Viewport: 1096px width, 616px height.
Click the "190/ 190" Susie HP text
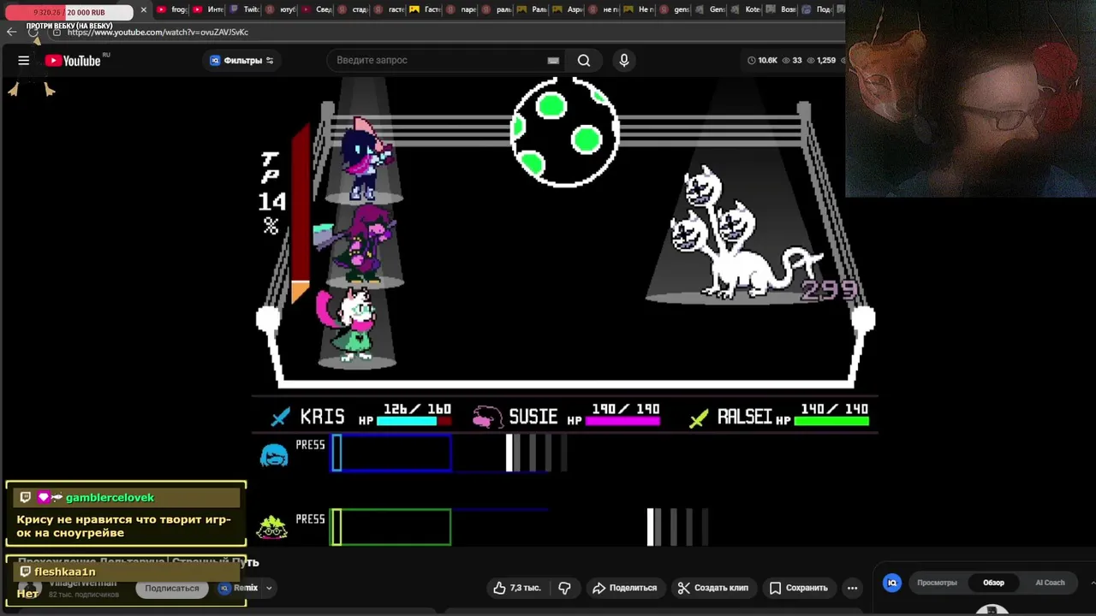click(625, 409)
